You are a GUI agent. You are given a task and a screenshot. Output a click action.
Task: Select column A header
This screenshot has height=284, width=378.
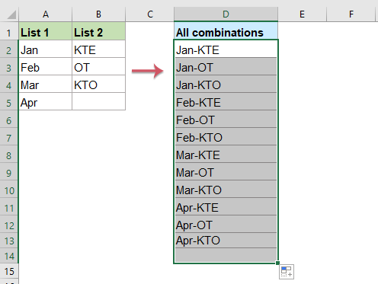46,14
